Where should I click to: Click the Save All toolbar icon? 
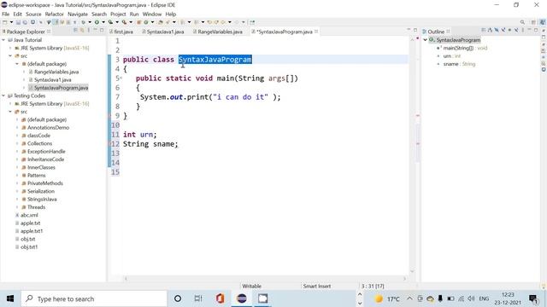(x=25, y=22)
